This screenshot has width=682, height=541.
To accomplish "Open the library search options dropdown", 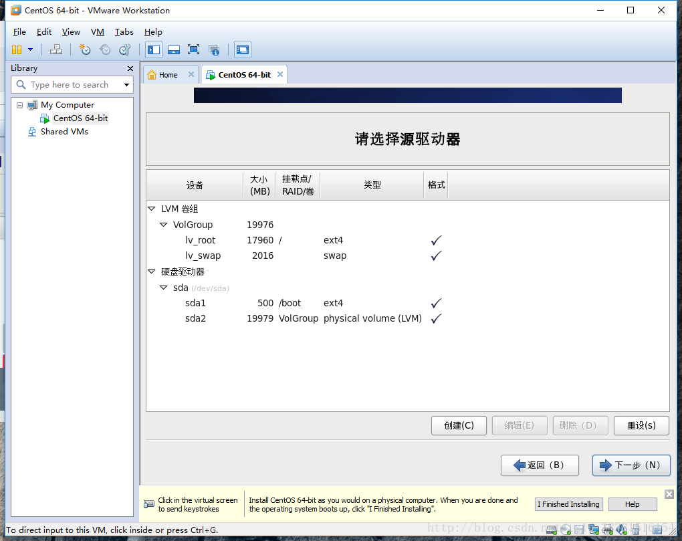I will click(126, 85).
